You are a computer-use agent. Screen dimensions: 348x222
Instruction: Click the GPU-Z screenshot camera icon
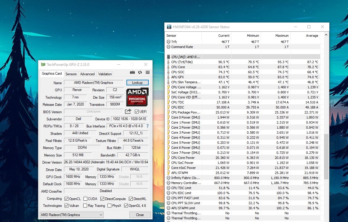(132, 72)
